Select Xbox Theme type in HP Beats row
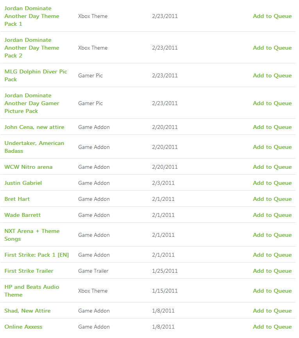 pyautogui.click(x=93, y=291)
